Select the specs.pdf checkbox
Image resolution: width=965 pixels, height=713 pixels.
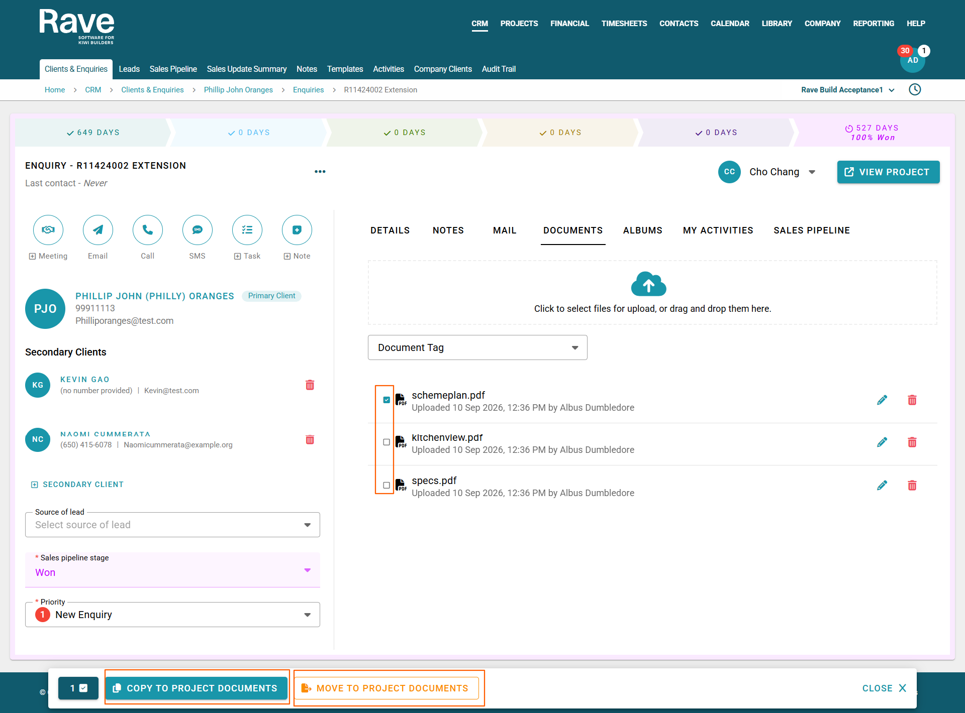tap(387, 486)
